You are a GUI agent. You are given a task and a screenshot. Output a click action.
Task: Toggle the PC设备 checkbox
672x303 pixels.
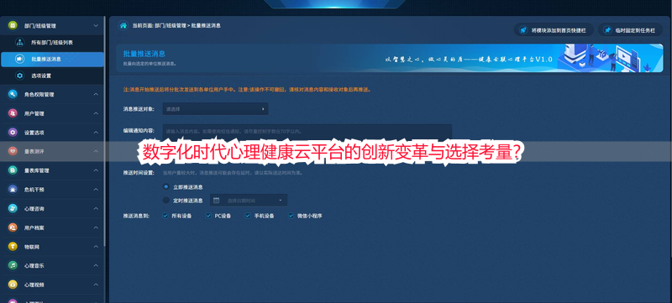coord(208,216)
